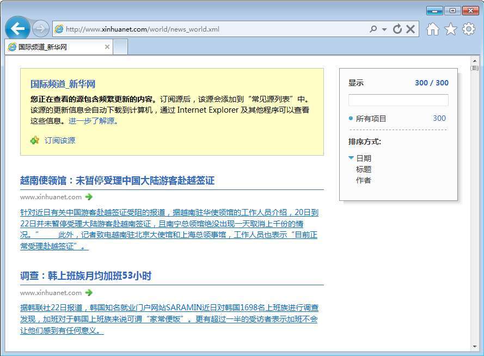Click the first www.xinhuanet.com source text
484x356 pixels.
point(51,197)
